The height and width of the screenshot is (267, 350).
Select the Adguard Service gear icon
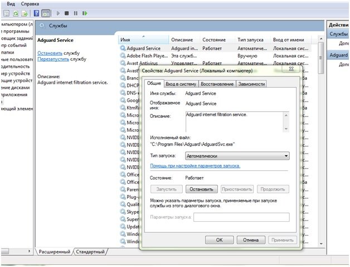pyautogui.click(x=123, y=48)
